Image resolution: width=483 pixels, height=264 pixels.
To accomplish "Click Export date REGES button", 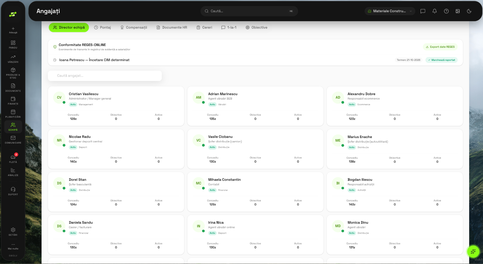I will tap(440, 47).
